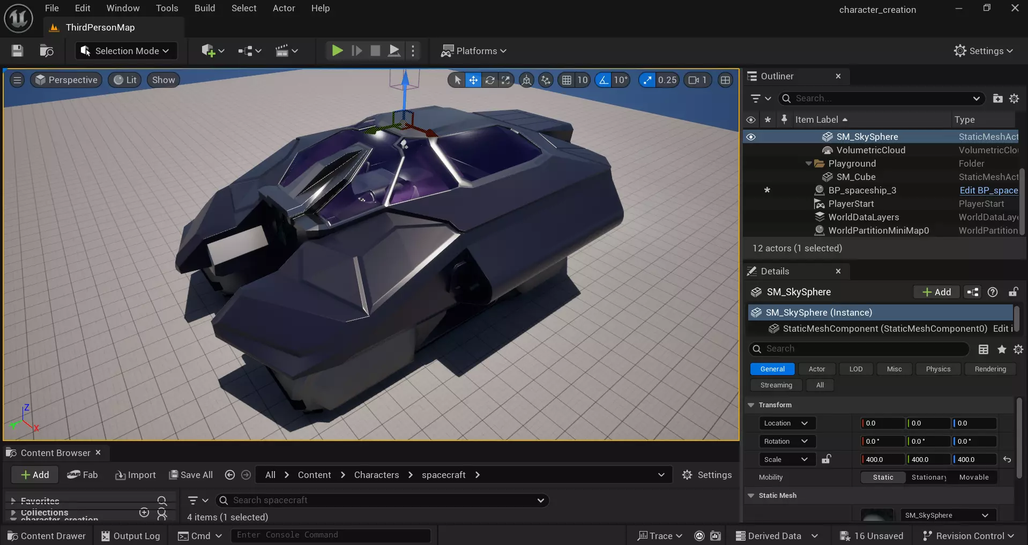Select the LOD filter tab in Details

[x=856, y=369]
